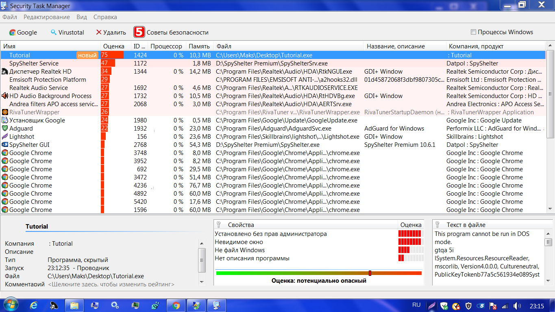555x312 pixels.
Task: Click the comment field to change the rating
Action: pyautogui.click(x=111, y=284)
